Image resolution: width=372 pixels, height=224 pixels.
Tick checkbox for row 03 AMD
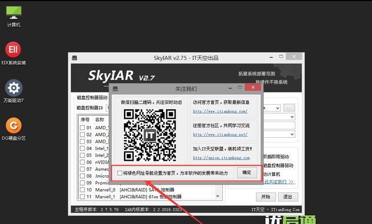tap(82, 141)
